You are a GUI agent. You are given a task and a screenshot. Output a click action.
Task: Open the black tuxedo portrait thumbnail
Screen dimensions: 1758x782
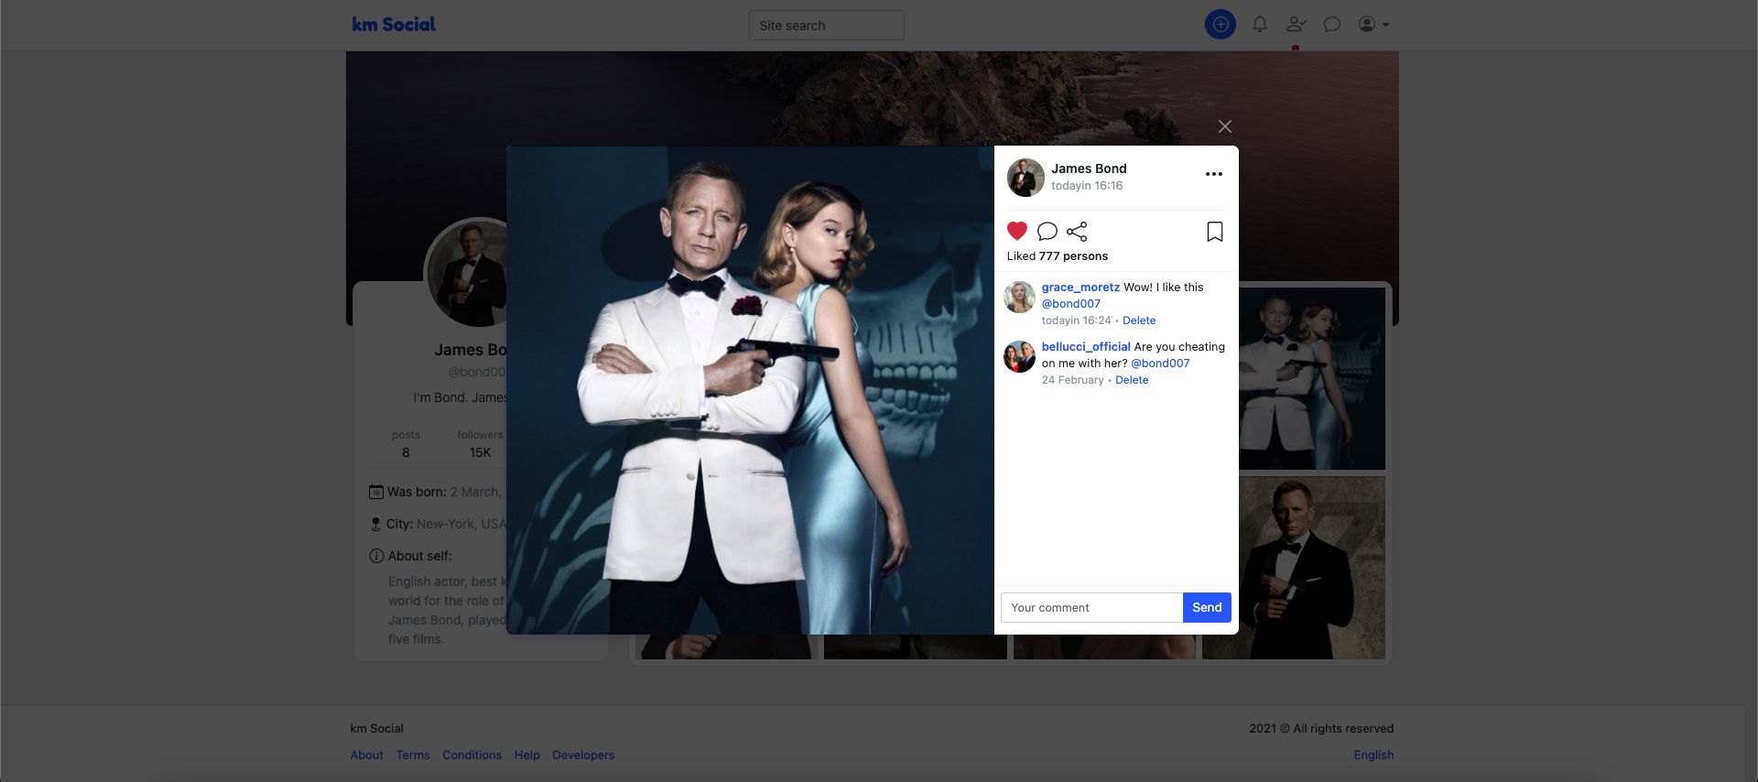[x=1294, y=568]
